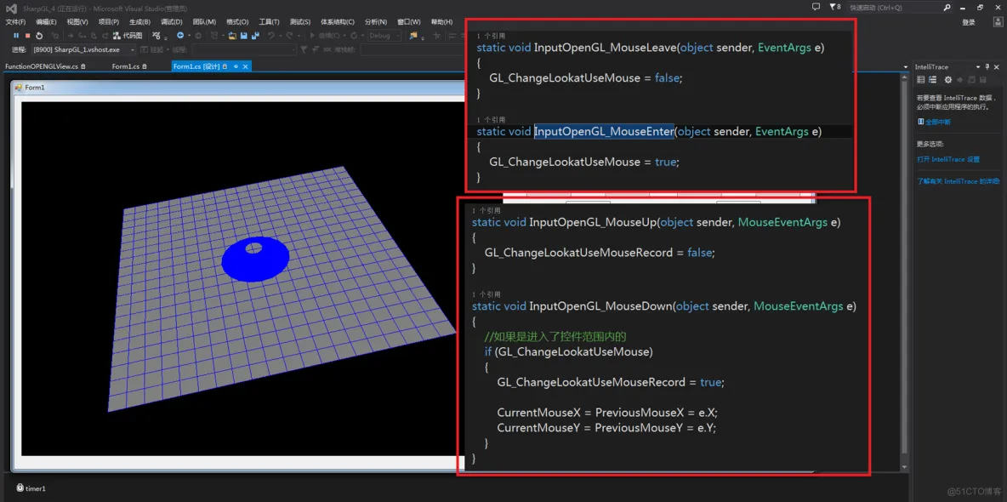Toggle auto-hide pin on IntelliTrace panel
Image resolution: width=1007 pixels, height=502 pixels.
click(987, 67)
